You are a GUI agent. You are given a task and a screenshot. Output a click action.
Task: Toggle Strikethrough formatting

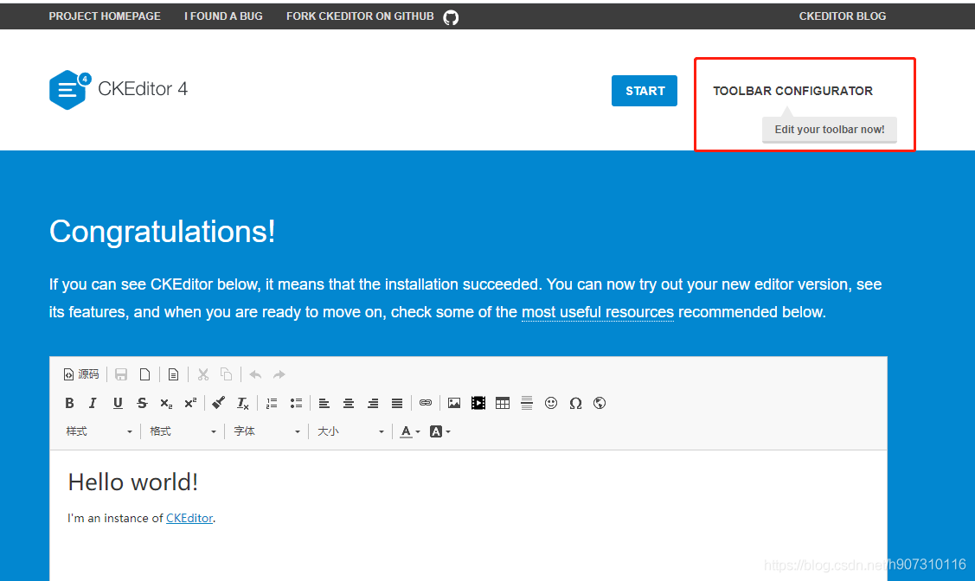[142, 403]
